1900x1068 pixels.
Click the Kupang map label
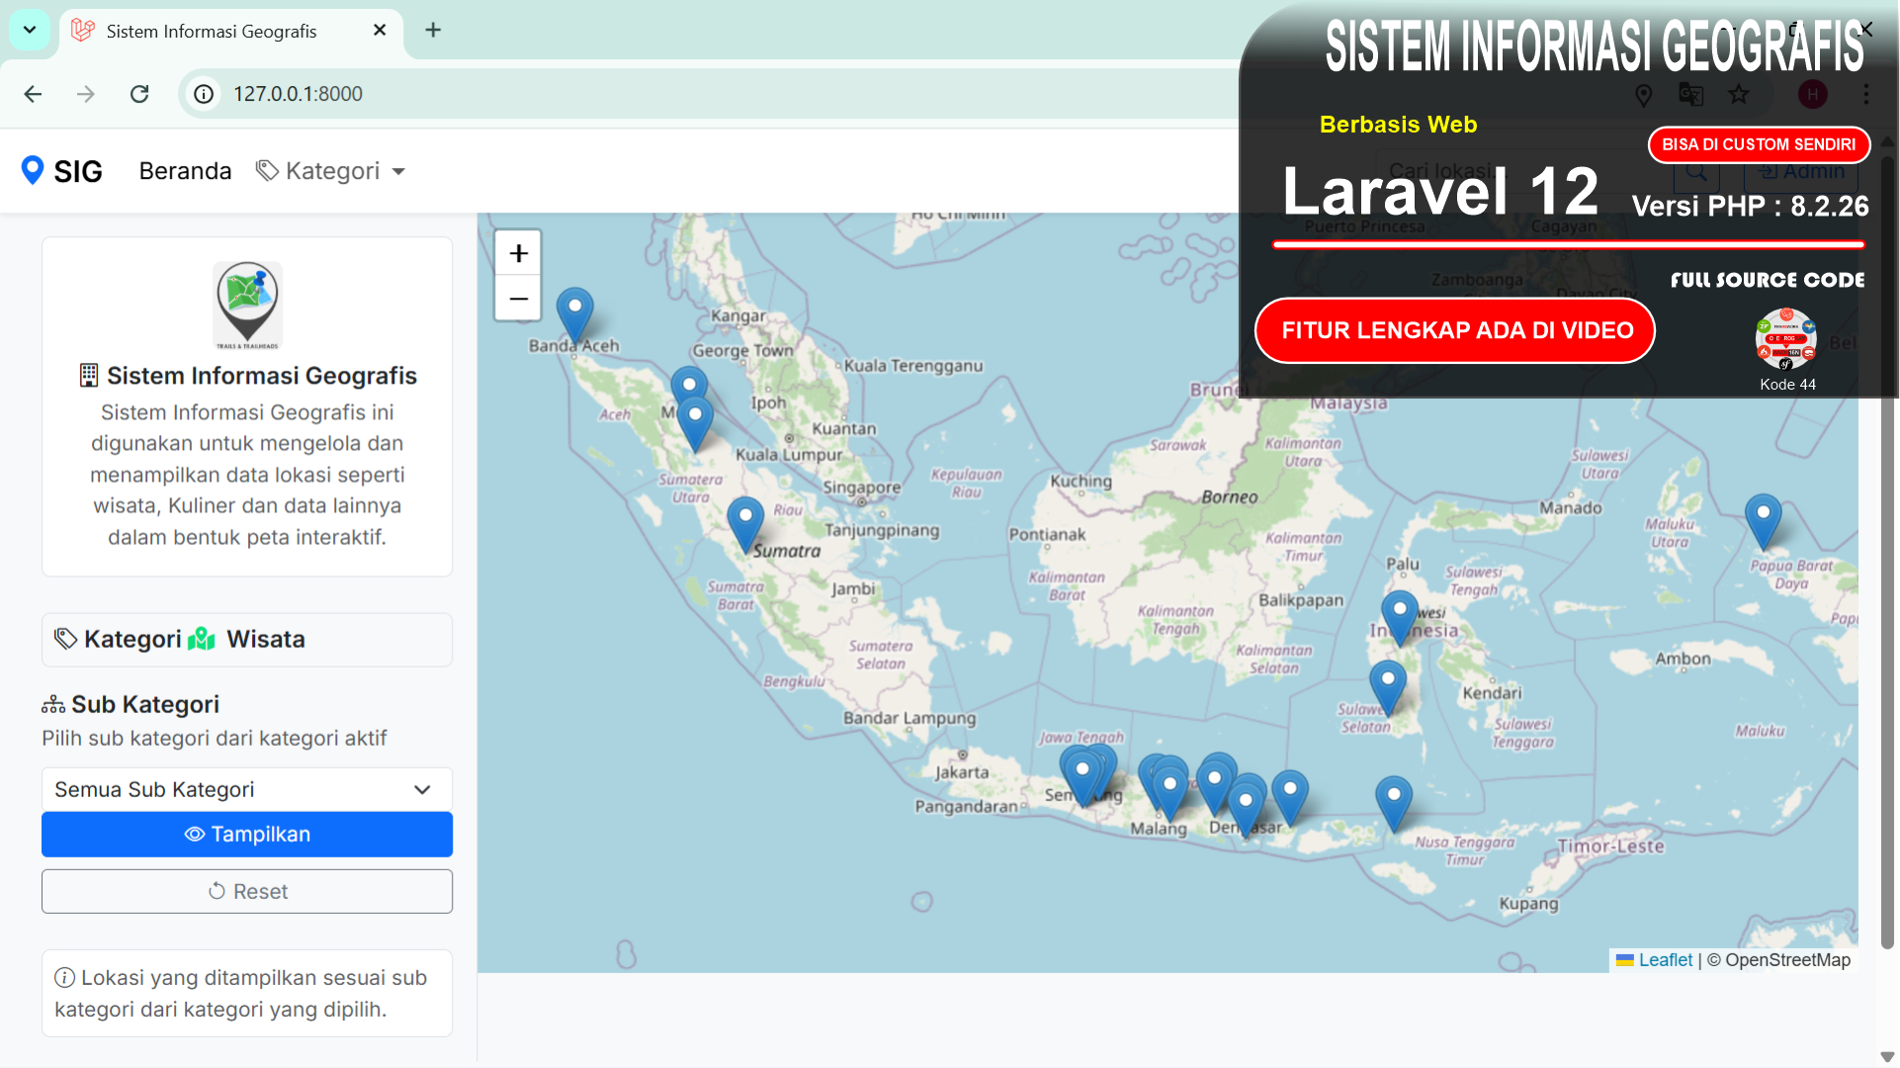tap(1527, 903)
